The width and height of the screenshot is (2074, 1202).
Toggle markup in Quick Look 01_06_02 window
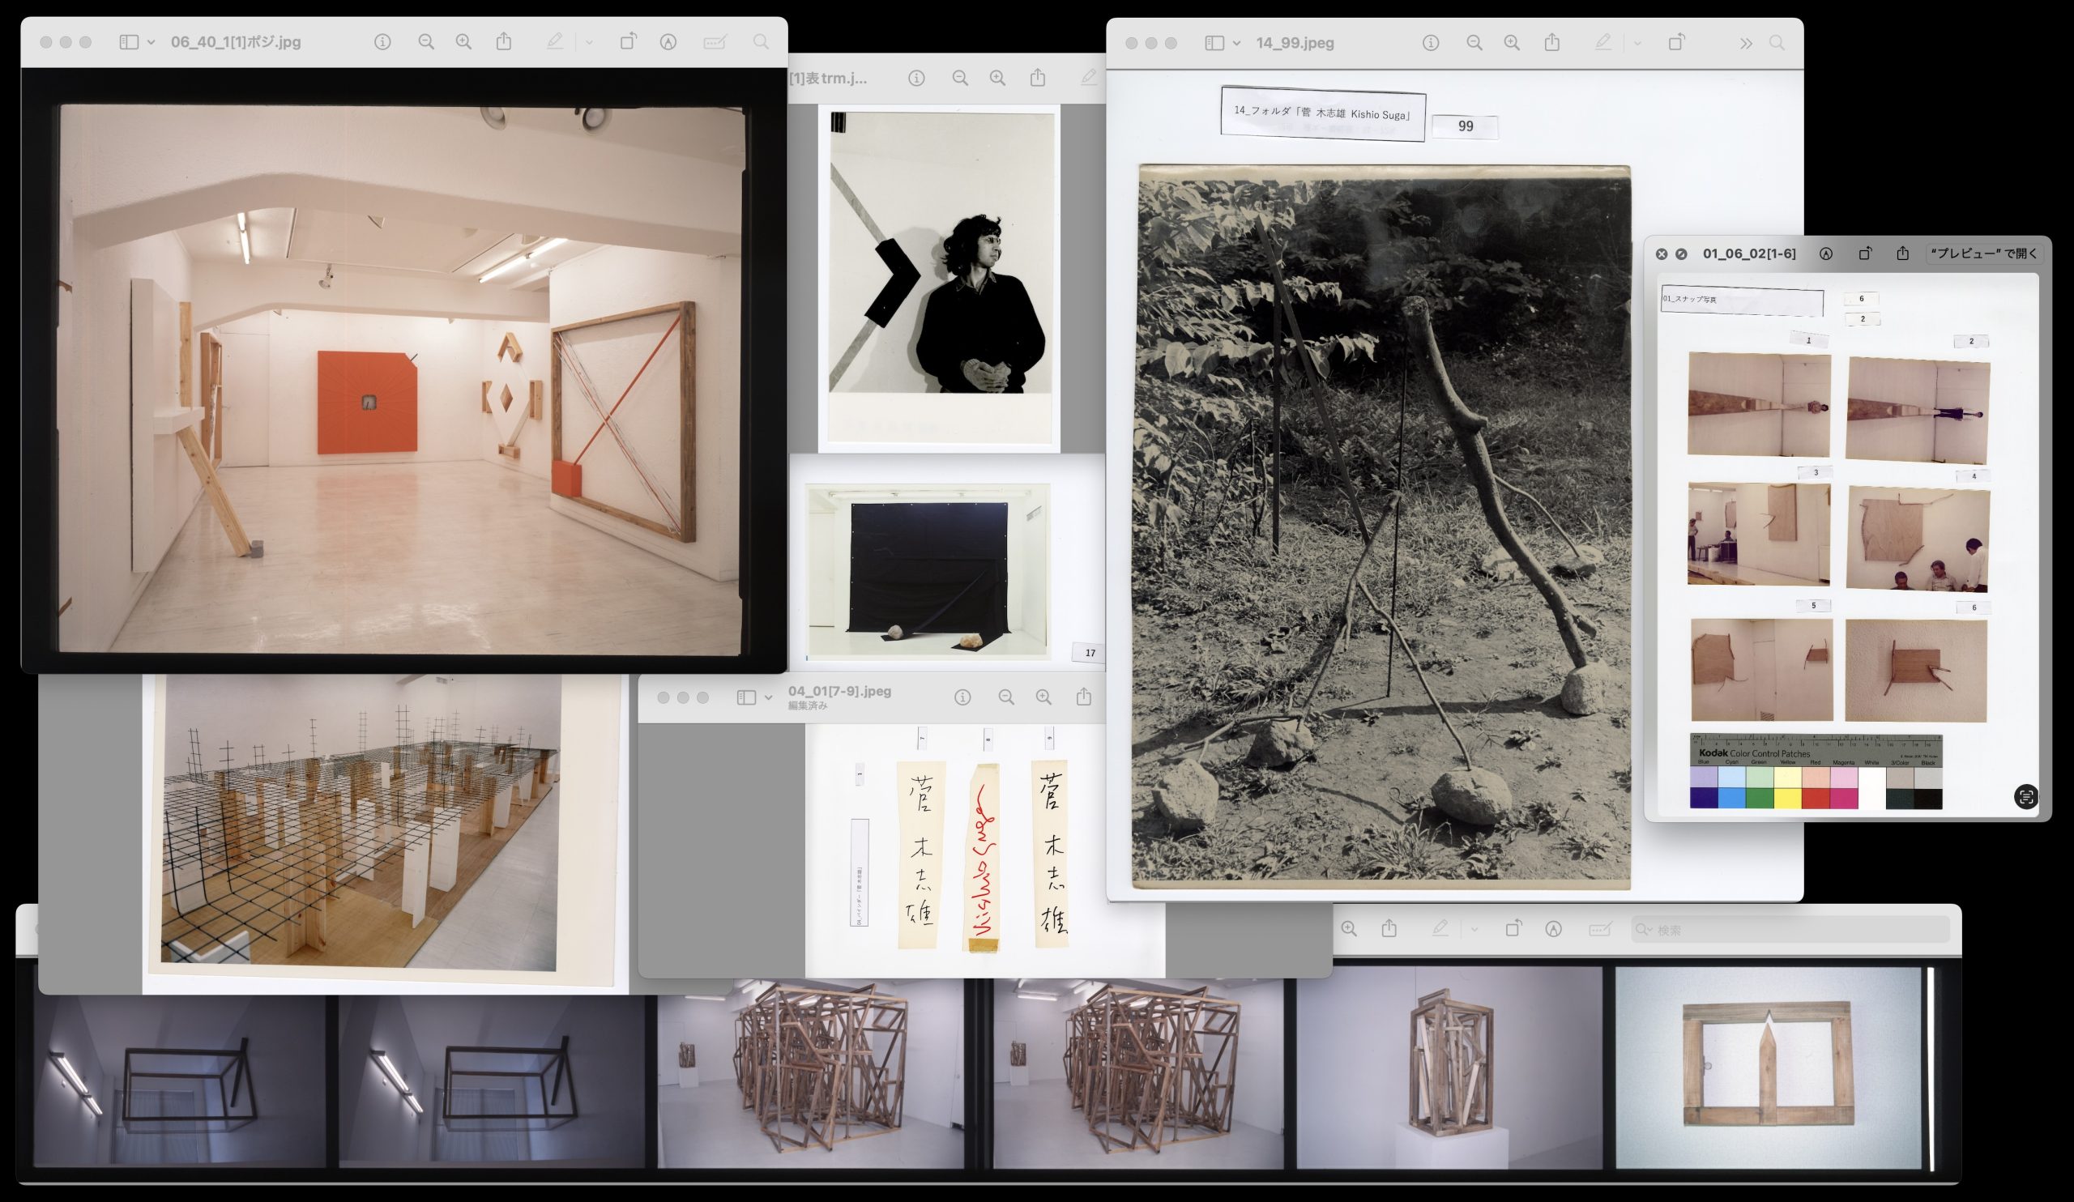coord(1825,254)
